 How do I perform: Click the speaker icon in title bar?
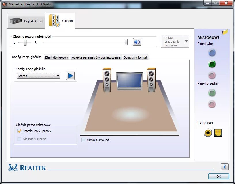[x=5, y=4]
